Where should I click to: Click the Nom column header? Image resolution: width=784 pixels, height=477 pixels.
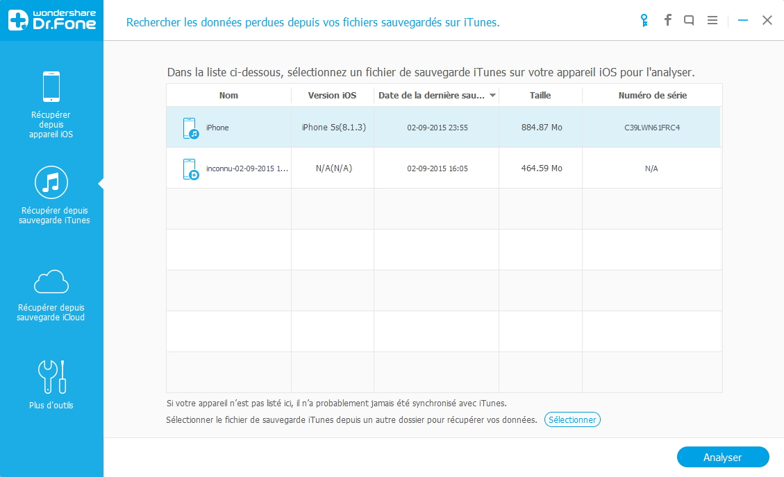coord(228,96)
